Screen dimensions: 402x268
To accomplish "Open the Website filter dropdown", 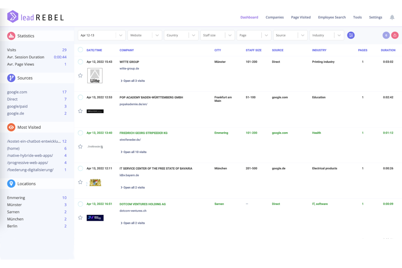I will pyautogui.click(x=145, y=35).
